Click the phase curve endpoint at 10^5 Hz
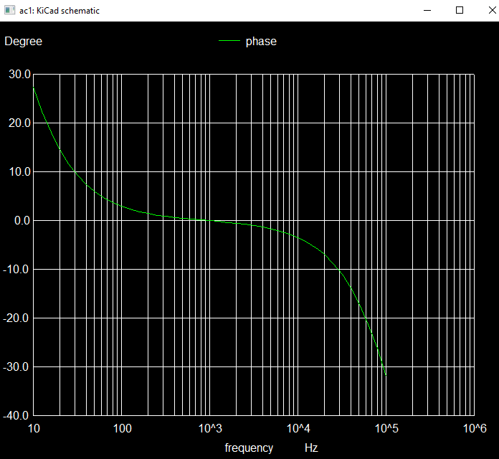This screenshot has height=459, width=499. tap(386, 375)
